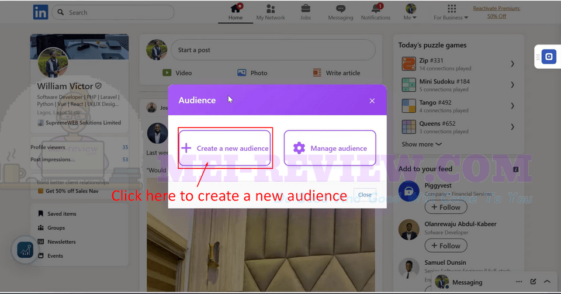This screenshot has height=294, width=561.
Task: Click Post impressions count 53
Action: coord(125,160)
